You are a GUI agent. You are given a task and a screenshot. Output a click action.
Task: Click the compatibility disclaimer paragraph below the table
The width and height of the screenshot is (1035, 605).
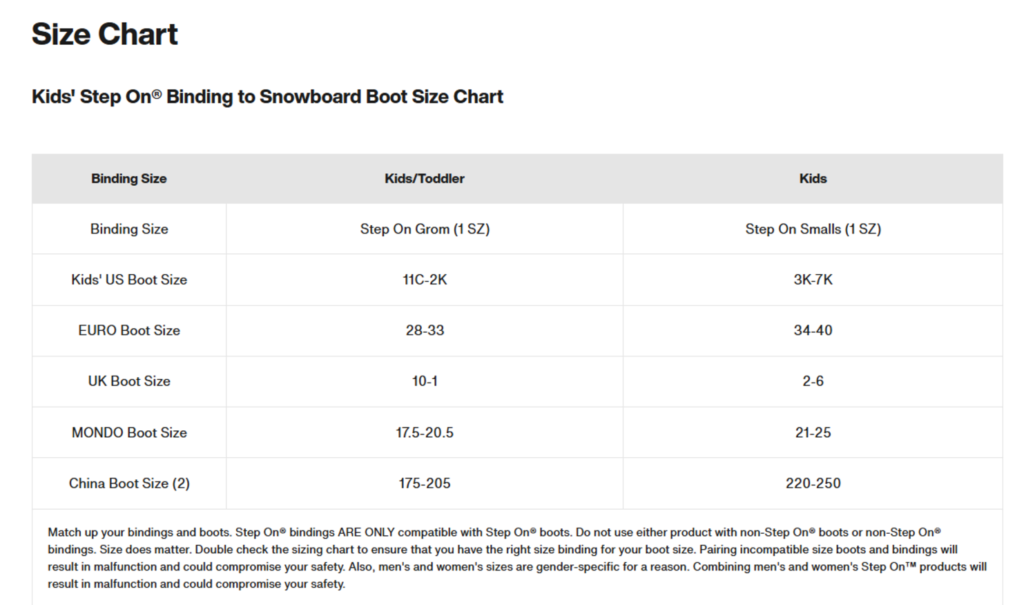pos(517,558)
